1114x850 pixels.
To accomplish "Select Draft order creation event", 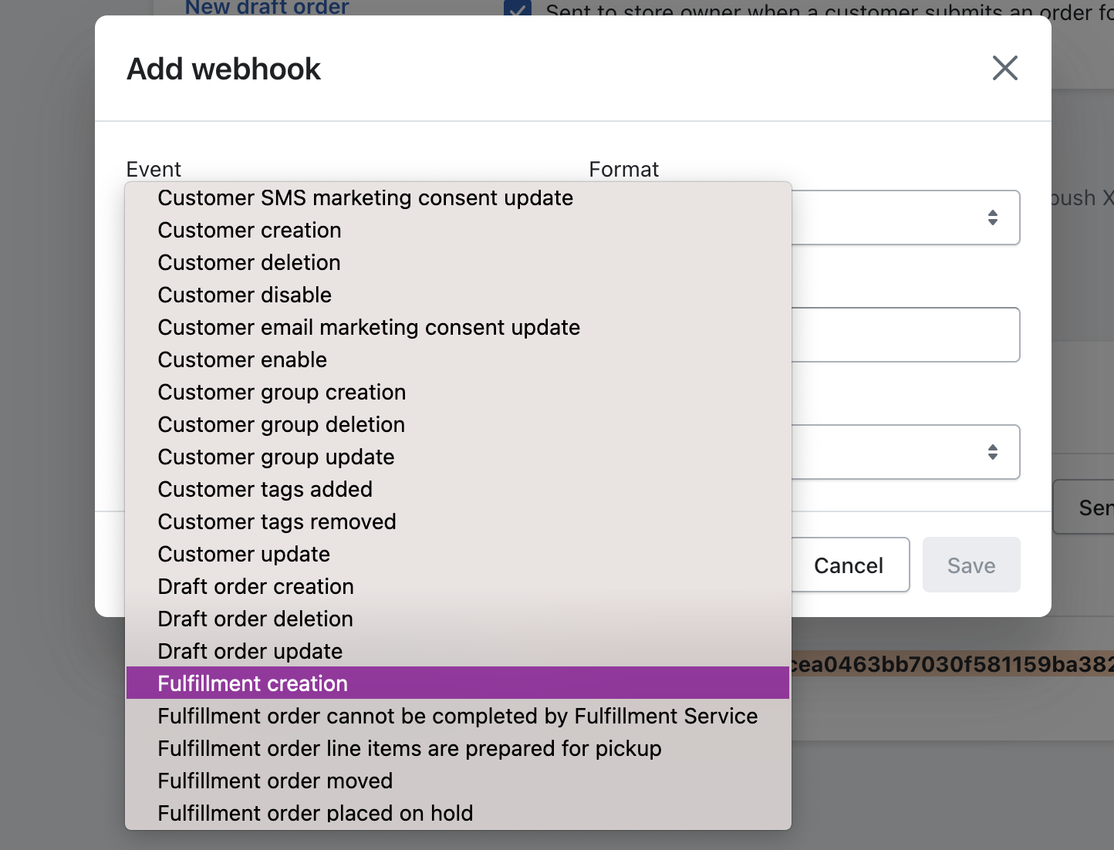I will (255, 587).
